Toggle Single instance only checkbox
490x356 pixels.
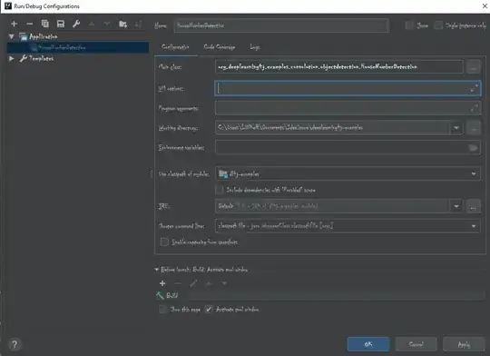click(438, 25)
